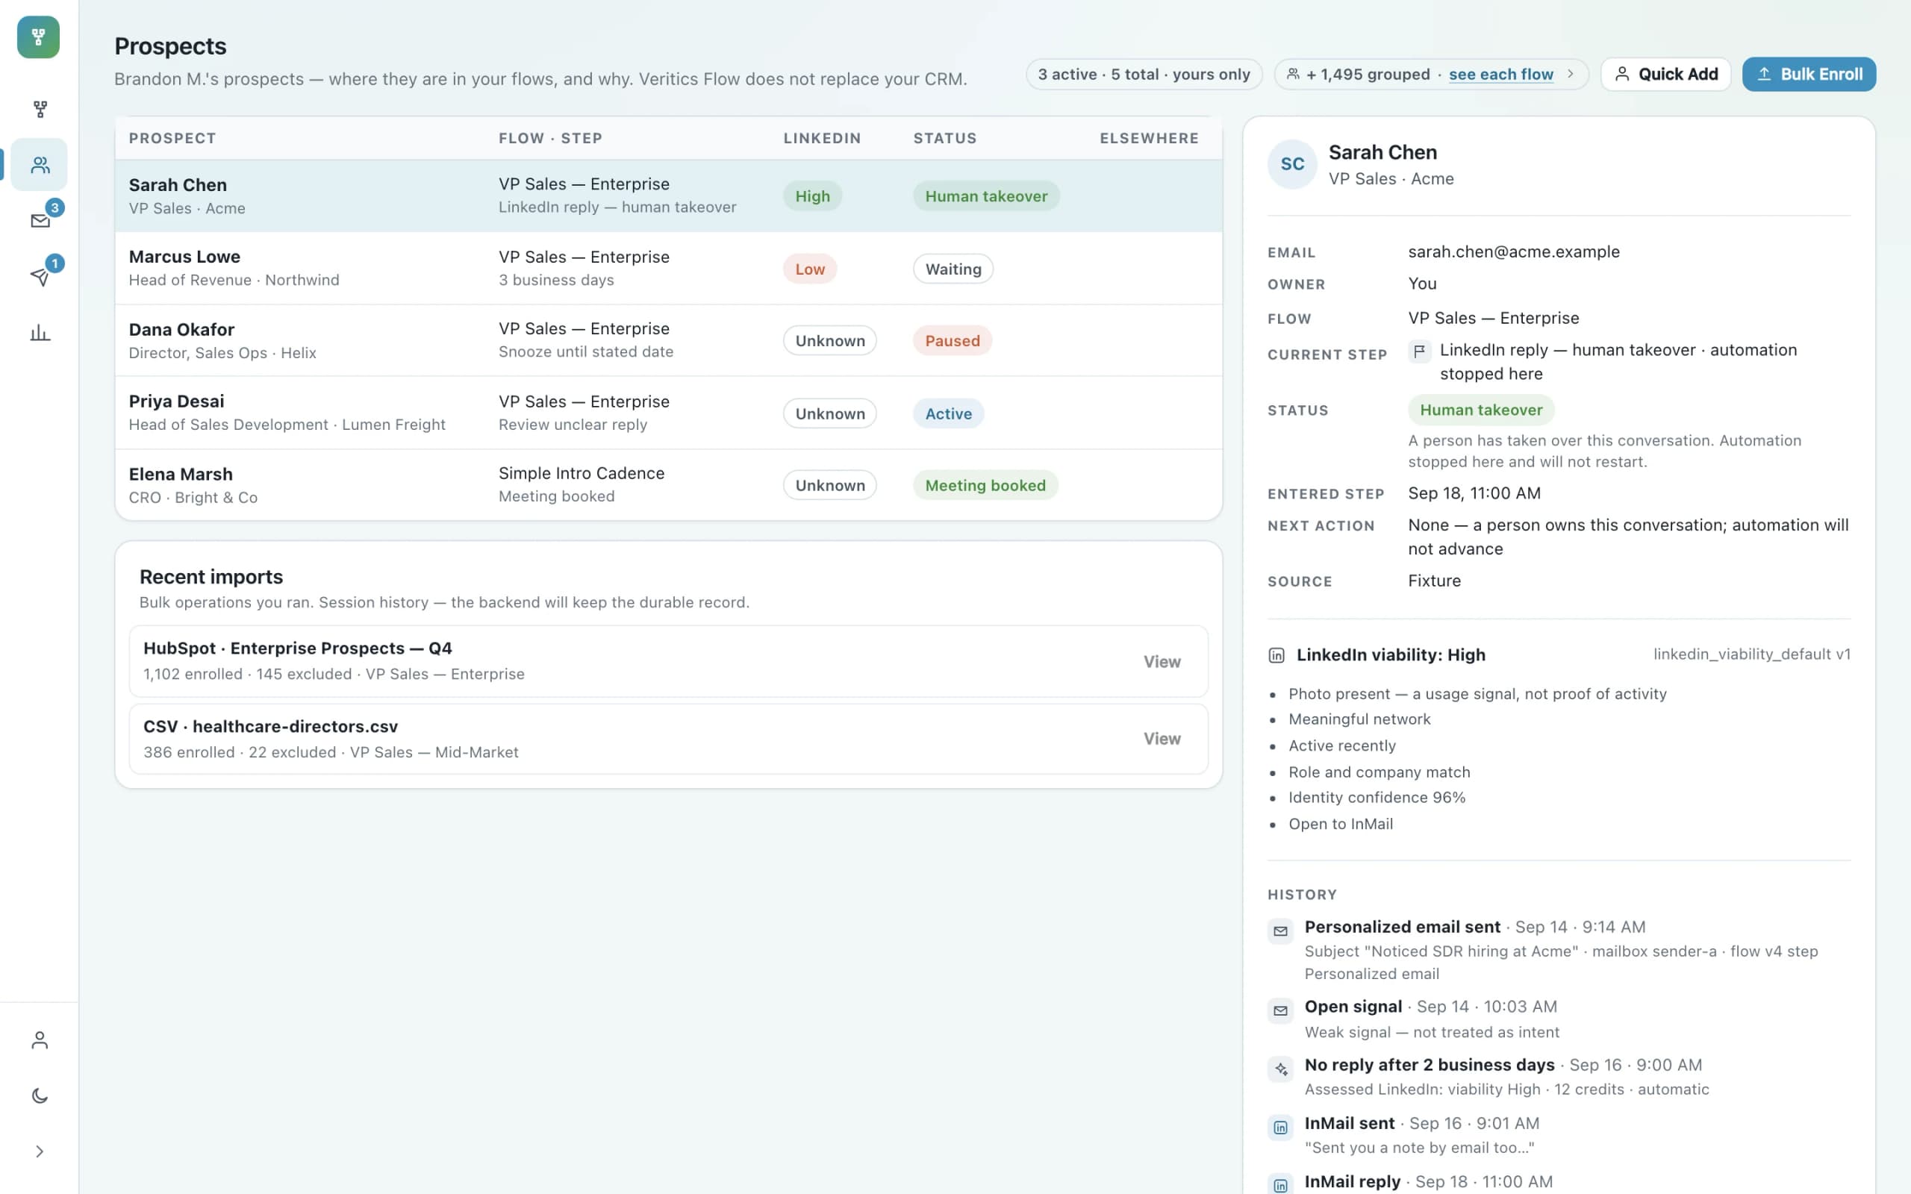View the healthcare-directors.csv import
1911x1194 pixels.
click(x=1162, y=738)
